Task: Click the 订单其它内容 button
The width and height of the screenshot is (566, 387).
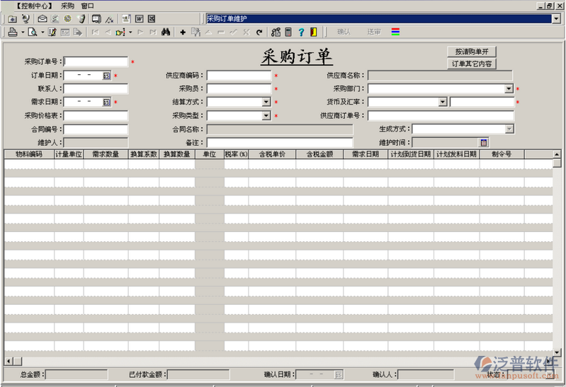Action: pyautogui.click(x=471, y=64)
